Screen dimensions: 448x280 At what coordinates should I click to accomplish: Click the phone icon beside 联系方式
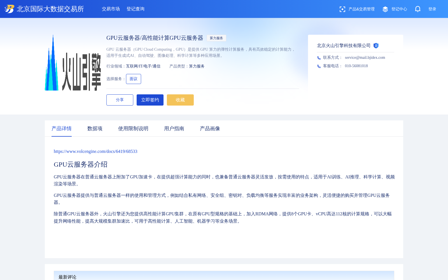click(x=319, y=58)
